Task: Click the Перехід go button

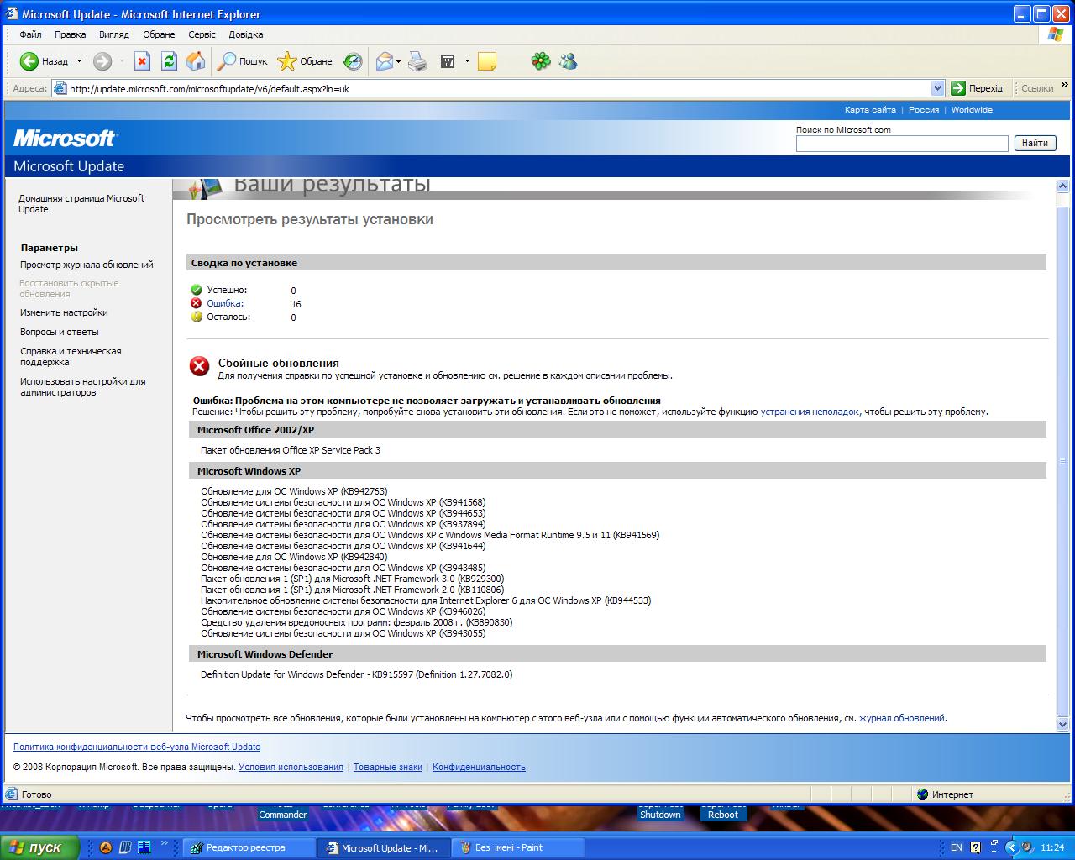Action: click(977, 88)
